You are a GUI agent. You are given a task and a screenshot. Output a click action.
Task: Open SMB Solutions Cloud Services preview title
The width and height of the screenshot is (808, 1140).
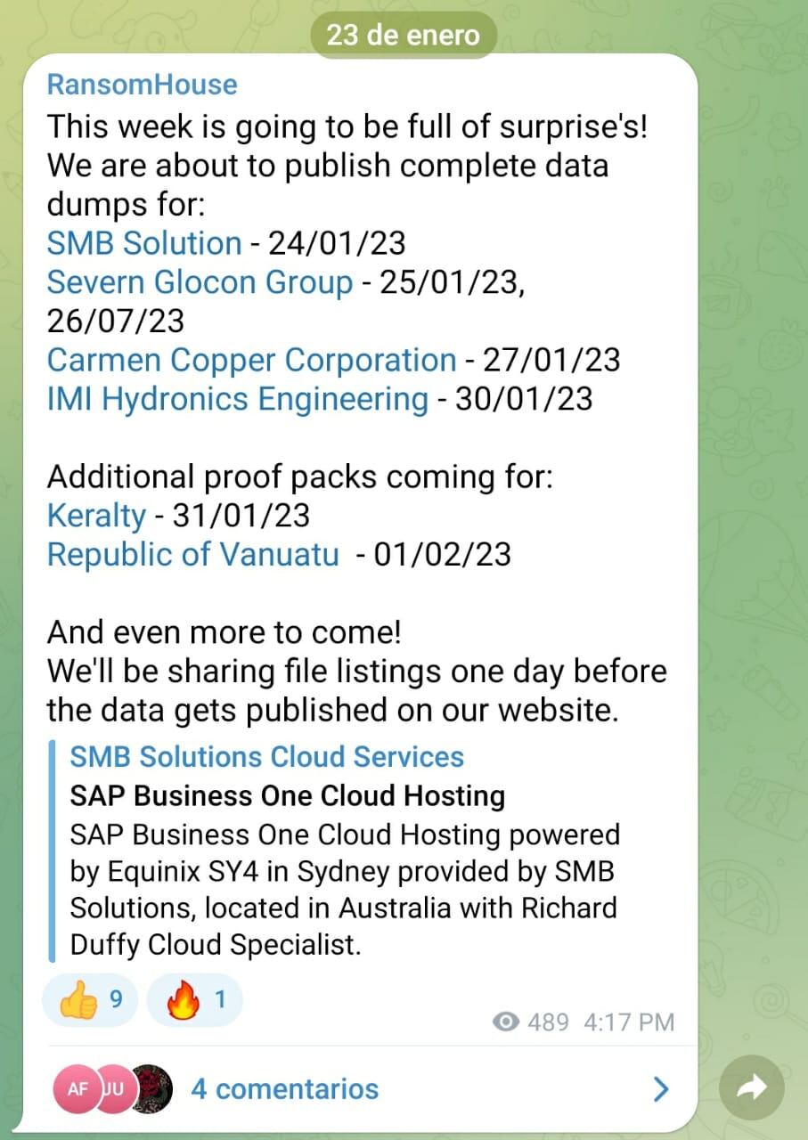(267, 757)
